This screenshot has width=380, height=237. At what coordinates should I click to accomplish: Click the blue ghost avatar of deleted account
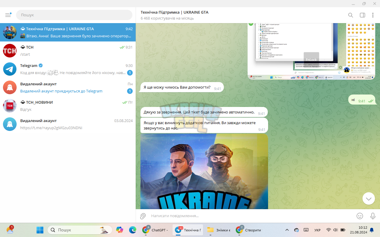(x=10, y=124)
